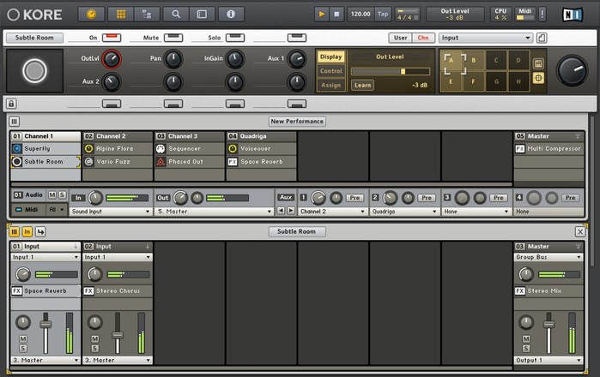The image size is (600, 377).
Task: Toggle the Subtle Room 'In' view icon
Action: pos(27,231)
